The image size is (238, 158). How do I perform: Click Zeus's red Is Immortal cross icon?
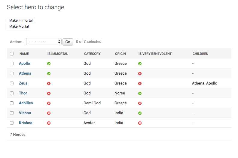click(x=49, y=83)
